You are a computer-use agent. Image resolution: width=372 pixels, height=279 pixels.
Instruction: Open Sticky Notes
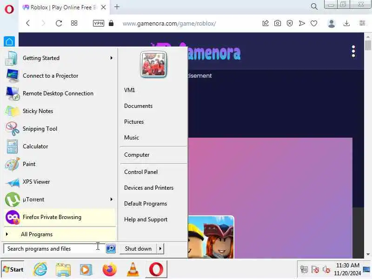tap(60, 111)
